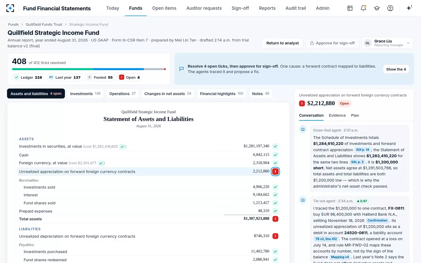The height and width of the screenshot is (263, 421).
Task: Switch to the Investments statement tab
Action: click(85, 94)
